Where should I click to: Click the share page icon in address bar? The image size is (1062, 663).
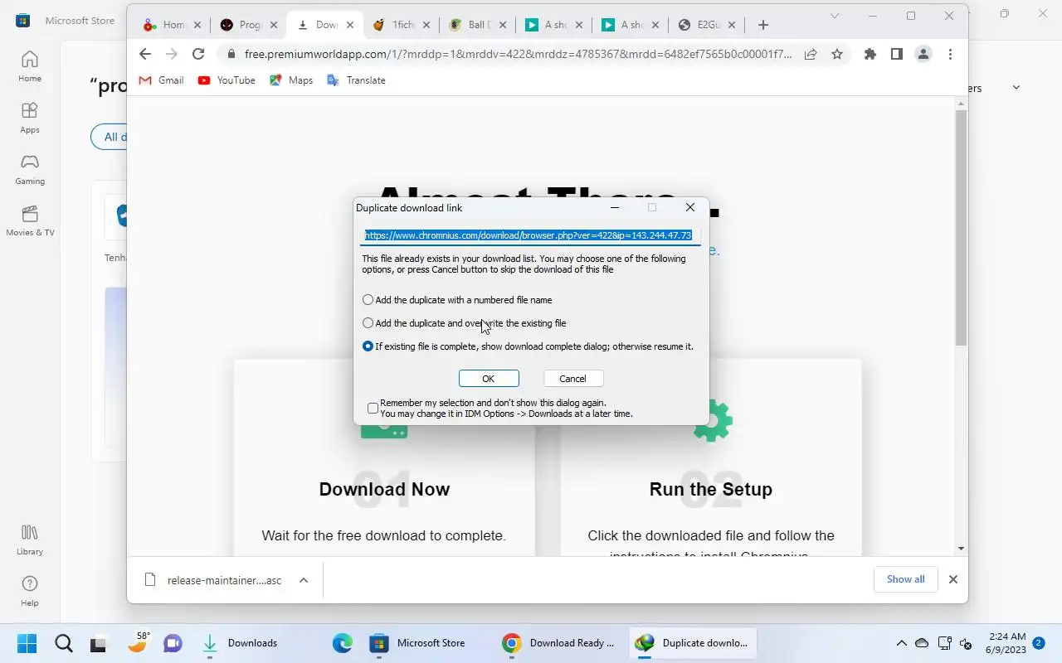[x=811, y=54]
